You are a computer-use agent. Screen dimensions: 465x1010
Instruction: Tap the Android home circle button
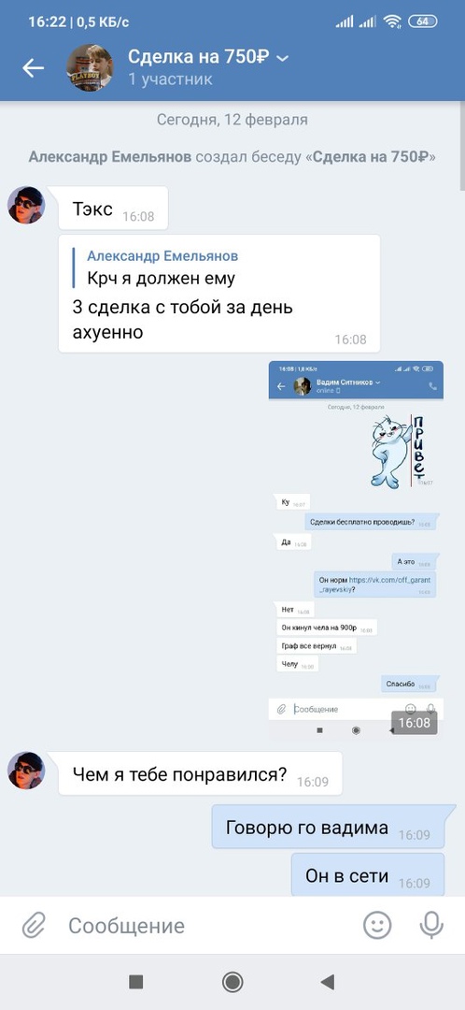[232, 982]
